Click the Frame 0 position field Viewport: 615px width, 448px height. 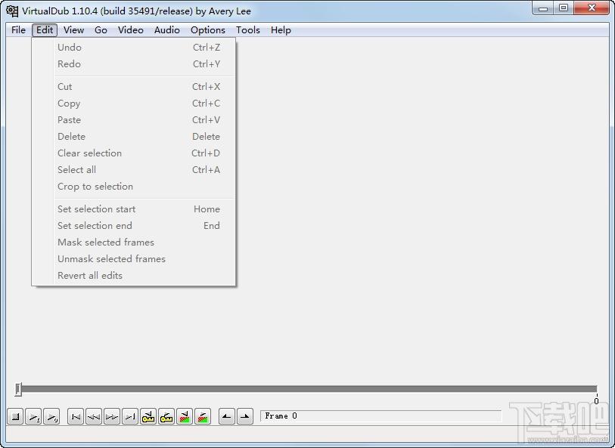(x=380, y=416)
